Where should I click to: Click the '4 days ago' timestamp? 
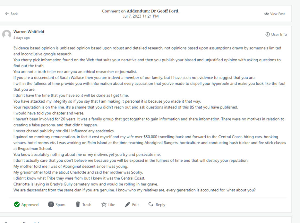[21, 38]
